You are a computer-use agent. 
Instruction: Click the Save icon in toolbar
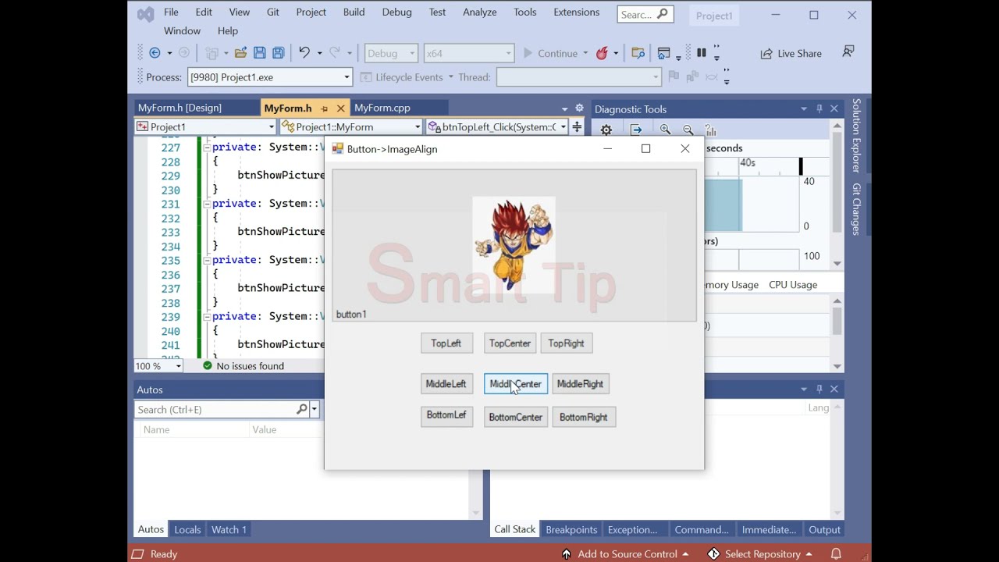coord(259,53)
